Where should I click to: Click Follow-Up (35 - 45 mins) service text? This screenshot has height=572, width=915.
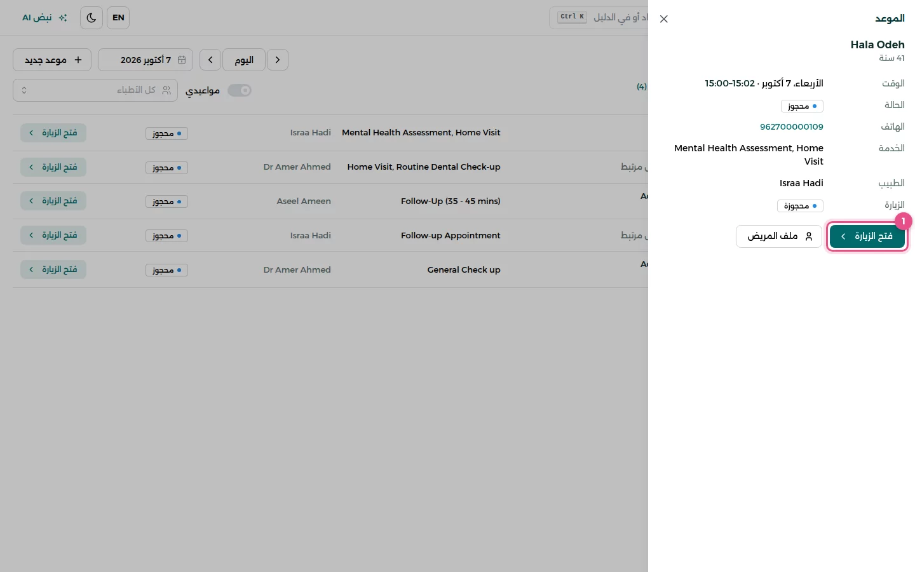click(451, 201)
